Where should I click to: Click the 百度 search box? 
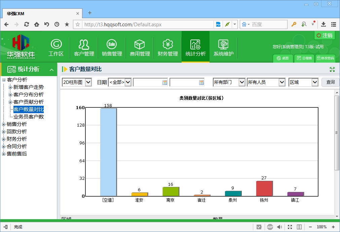pos(263,25)
